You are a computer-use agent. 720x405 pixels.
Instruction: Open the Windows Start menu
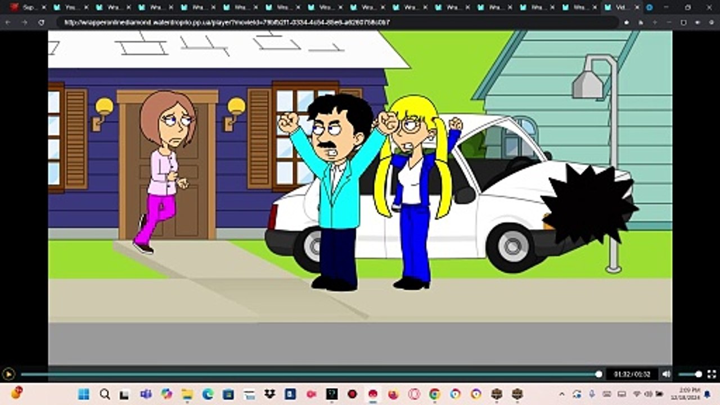pos(83,394)
